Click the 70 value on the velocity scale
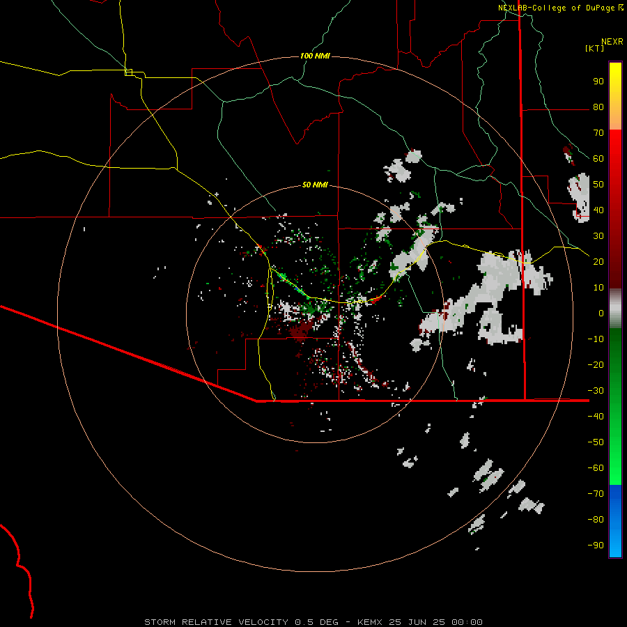The height and width of the screenshot is (627, 627). click(x=598, y=133)
